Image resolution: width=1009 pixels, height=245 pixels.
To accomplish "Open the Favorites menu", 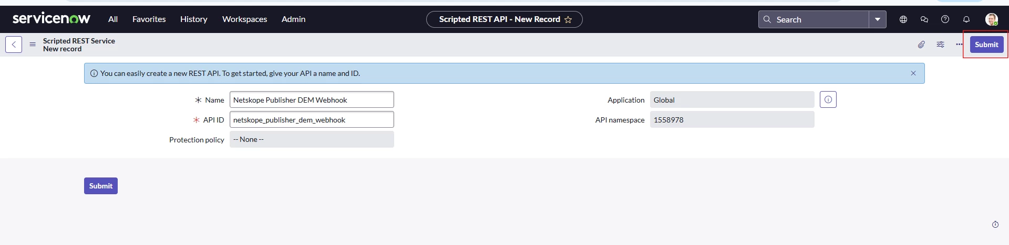I will 149,19.
